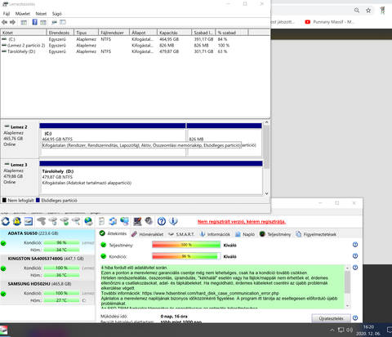
Task: Open volume control in system tray
Action: tap(350, 330)
